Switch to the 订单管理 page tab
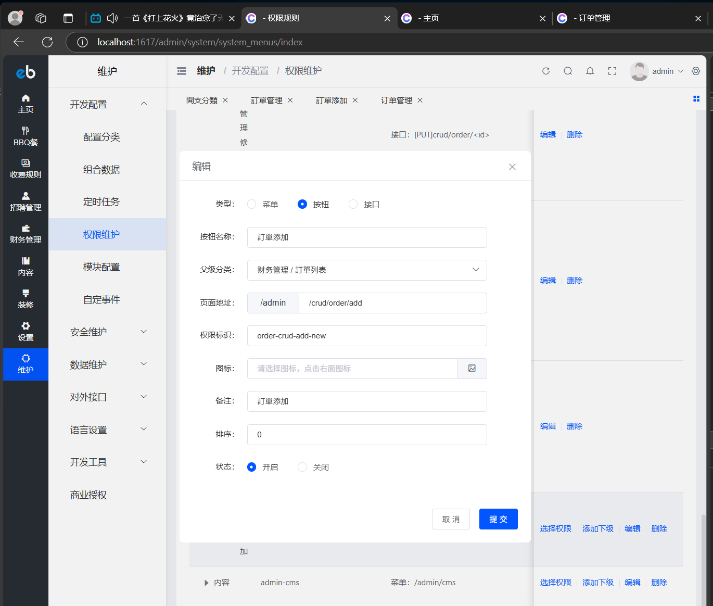The image size is (713, 606). [396, 100]
